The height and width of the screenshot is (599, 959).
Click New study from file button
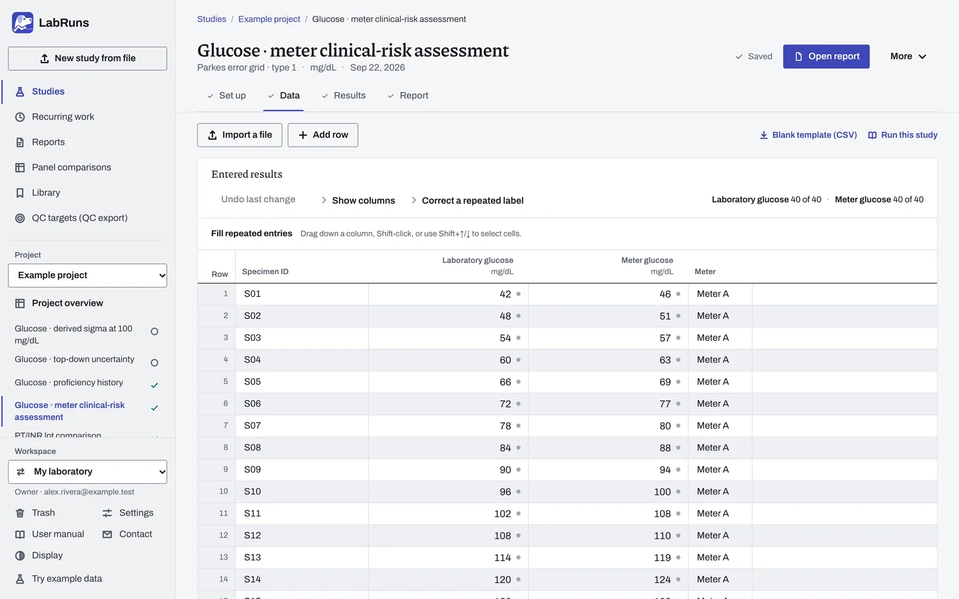(x=87, y=59)
